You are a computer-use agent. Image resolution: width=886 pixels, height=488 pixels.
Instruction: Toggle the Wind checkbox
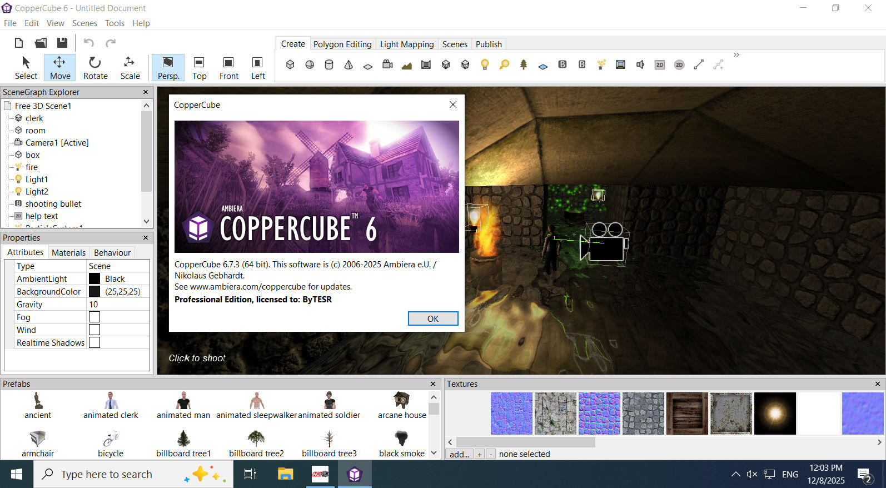pyautogui.click(x=94, y=330)
